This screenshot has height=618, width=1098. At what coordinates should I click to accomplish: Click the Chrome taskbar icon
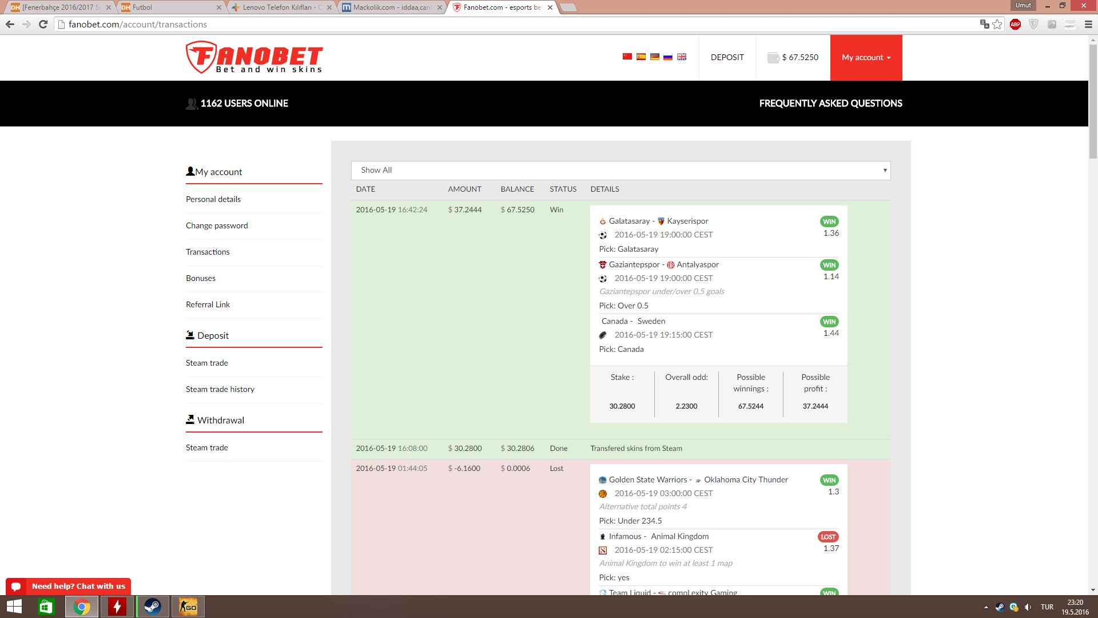point(81,607)
